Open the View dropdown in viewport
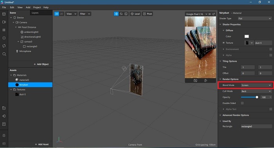 click(71, 14)
